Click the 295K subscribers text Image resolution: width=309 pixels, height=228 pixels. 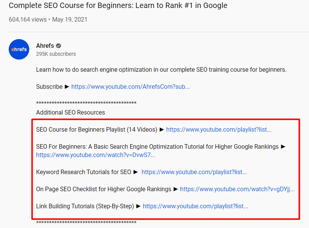click(x=56, y=54)
